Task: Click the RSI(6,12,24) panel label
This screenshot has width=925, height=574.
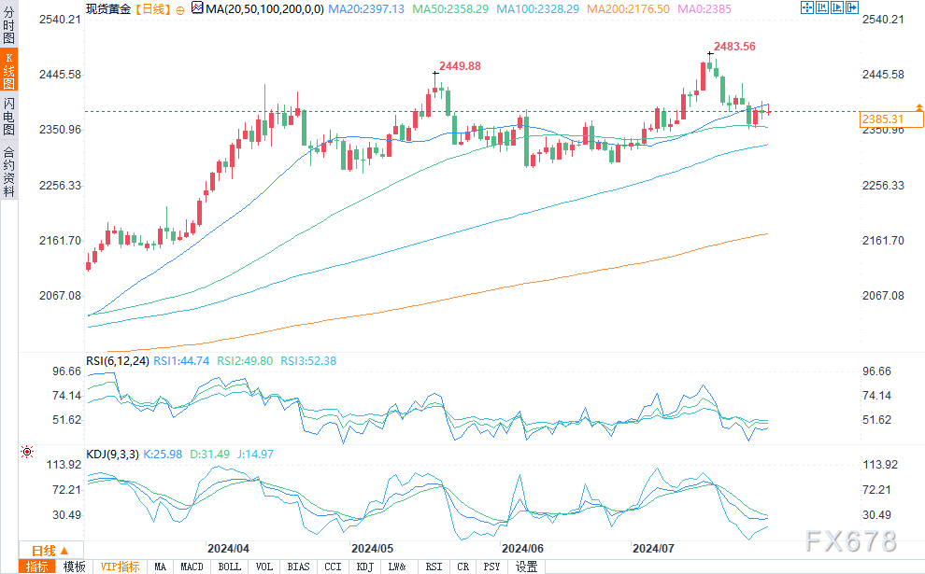Action: coord(118,360)
